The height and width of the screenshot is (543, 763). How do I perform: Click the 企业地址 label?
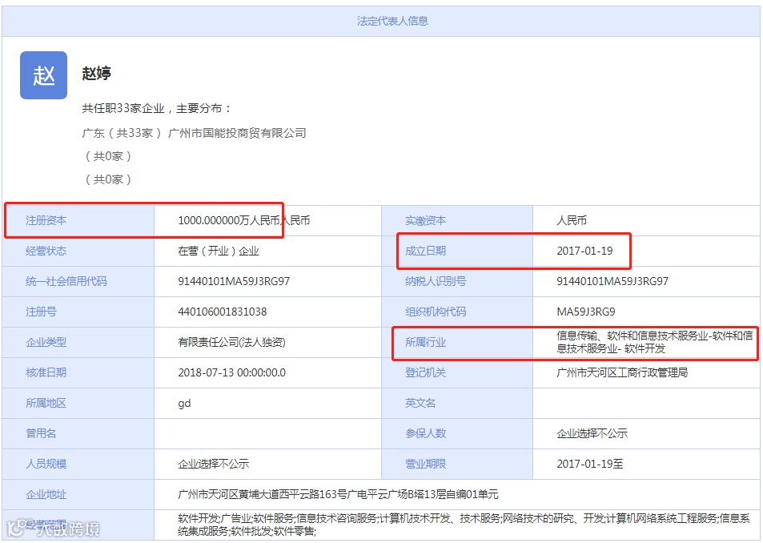point(46,494)
